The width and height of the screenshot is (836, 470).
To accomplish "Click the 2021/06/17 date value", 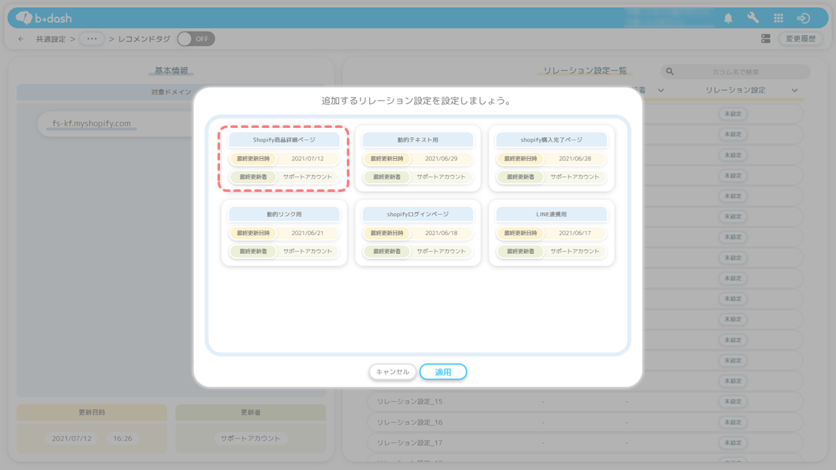I will pos(575,233).
